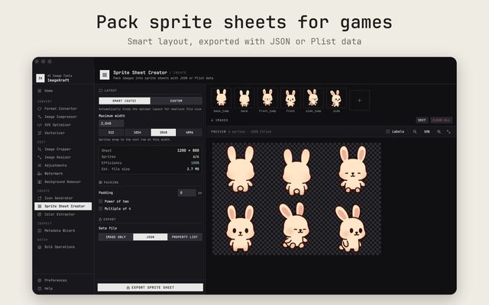This screenshot has width=489, height=305.
Task: Set maximum width preset to 2048
Action: coord(164,132)
